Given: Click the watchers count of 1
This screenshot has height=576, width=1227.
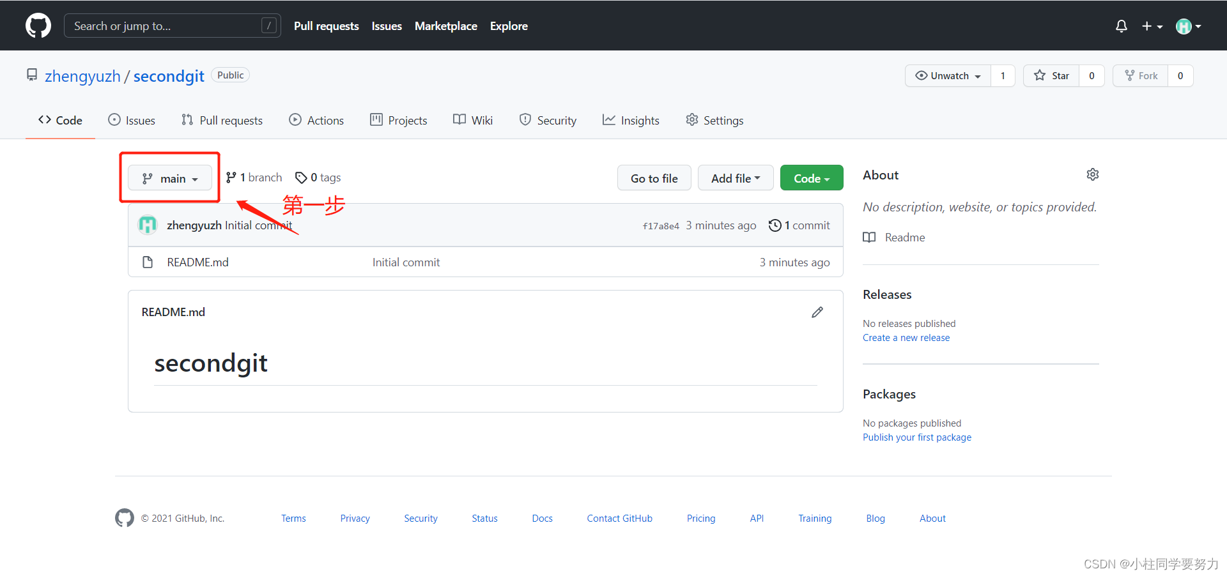Looking at the screenshot, I should click(x=1003, y=75).
